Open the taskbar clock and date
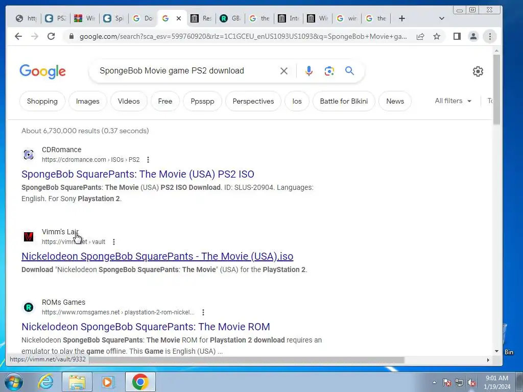The width and height of the screenshot is (523, 392). 497,382
